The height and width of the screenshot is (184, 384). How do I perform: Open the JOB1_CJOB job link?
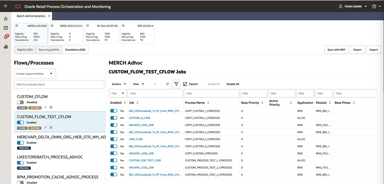click(136, 139)
